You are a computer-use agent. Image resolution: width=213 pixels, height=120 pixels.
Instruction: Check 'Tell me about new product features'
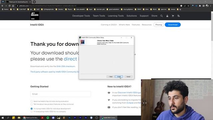point(32,104)
